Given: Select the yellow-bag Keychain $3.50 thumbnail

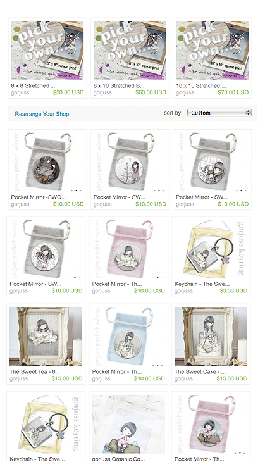Looking at the screenshot, I should pos(211,249).
